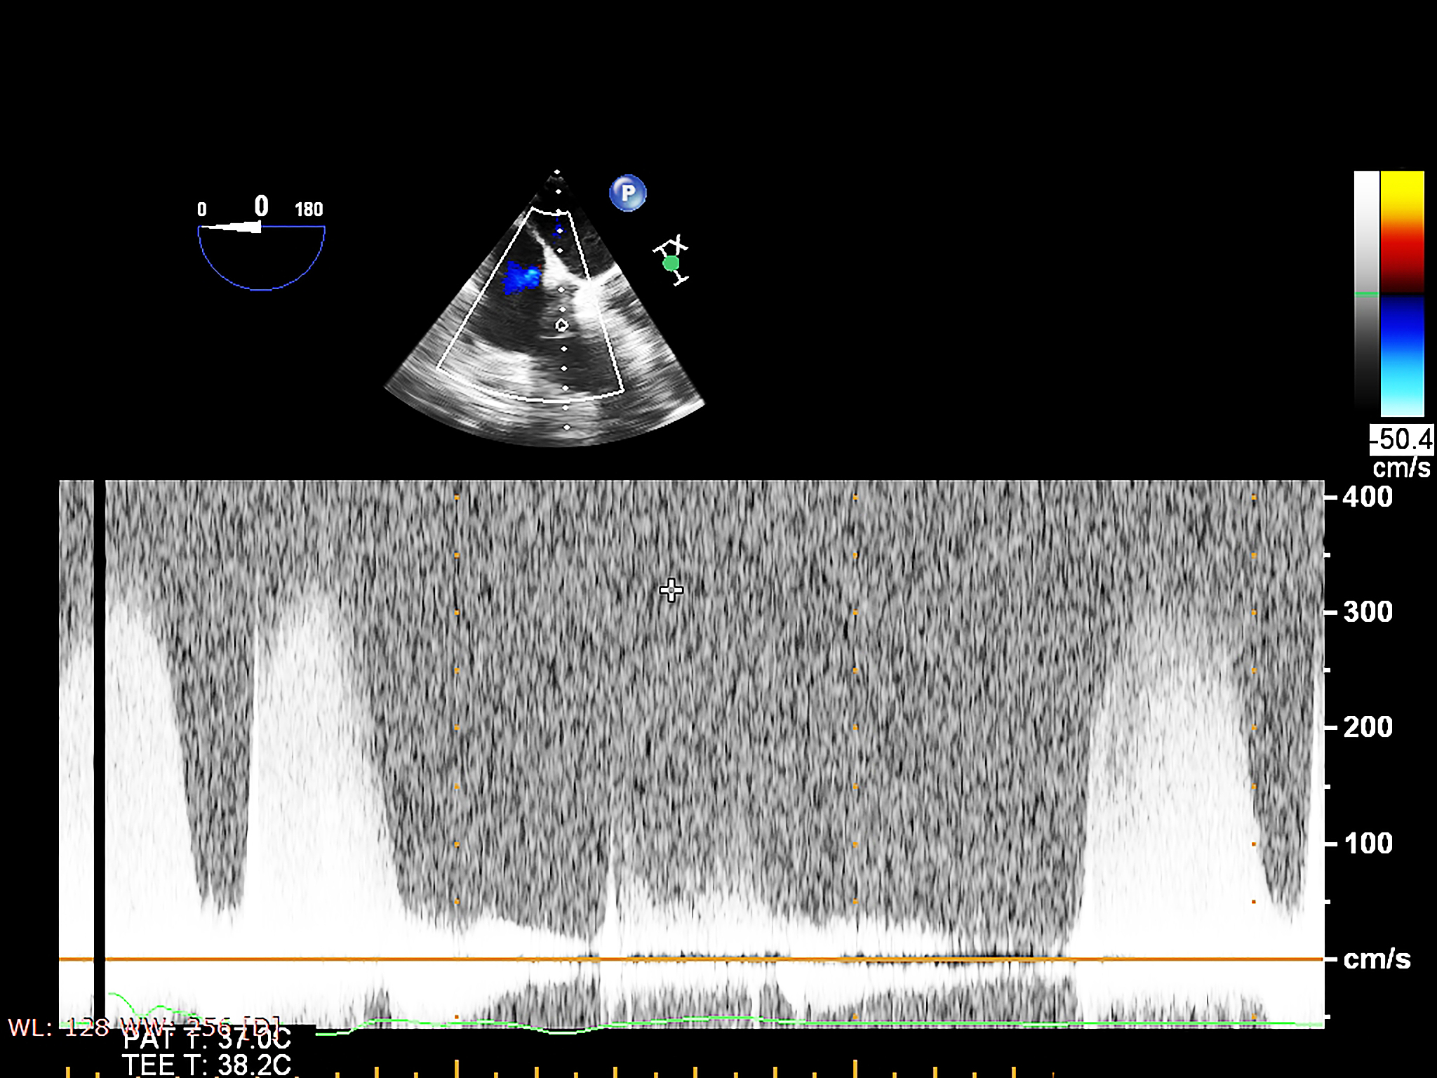Click the 400 velocity scale label

tap(1367, 497)
